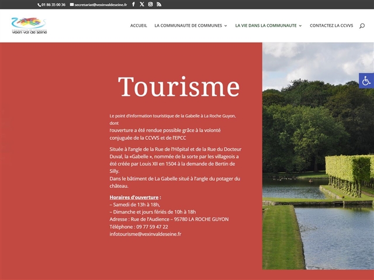Screen dimensions: 374x280
Task: Open CONTACTEZ LA CCVVS menu item
Action: click(331, 26)
